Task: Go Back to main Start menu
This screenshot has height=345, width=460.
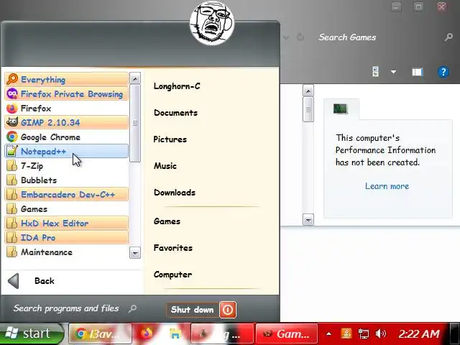Action: coord(32,281)
